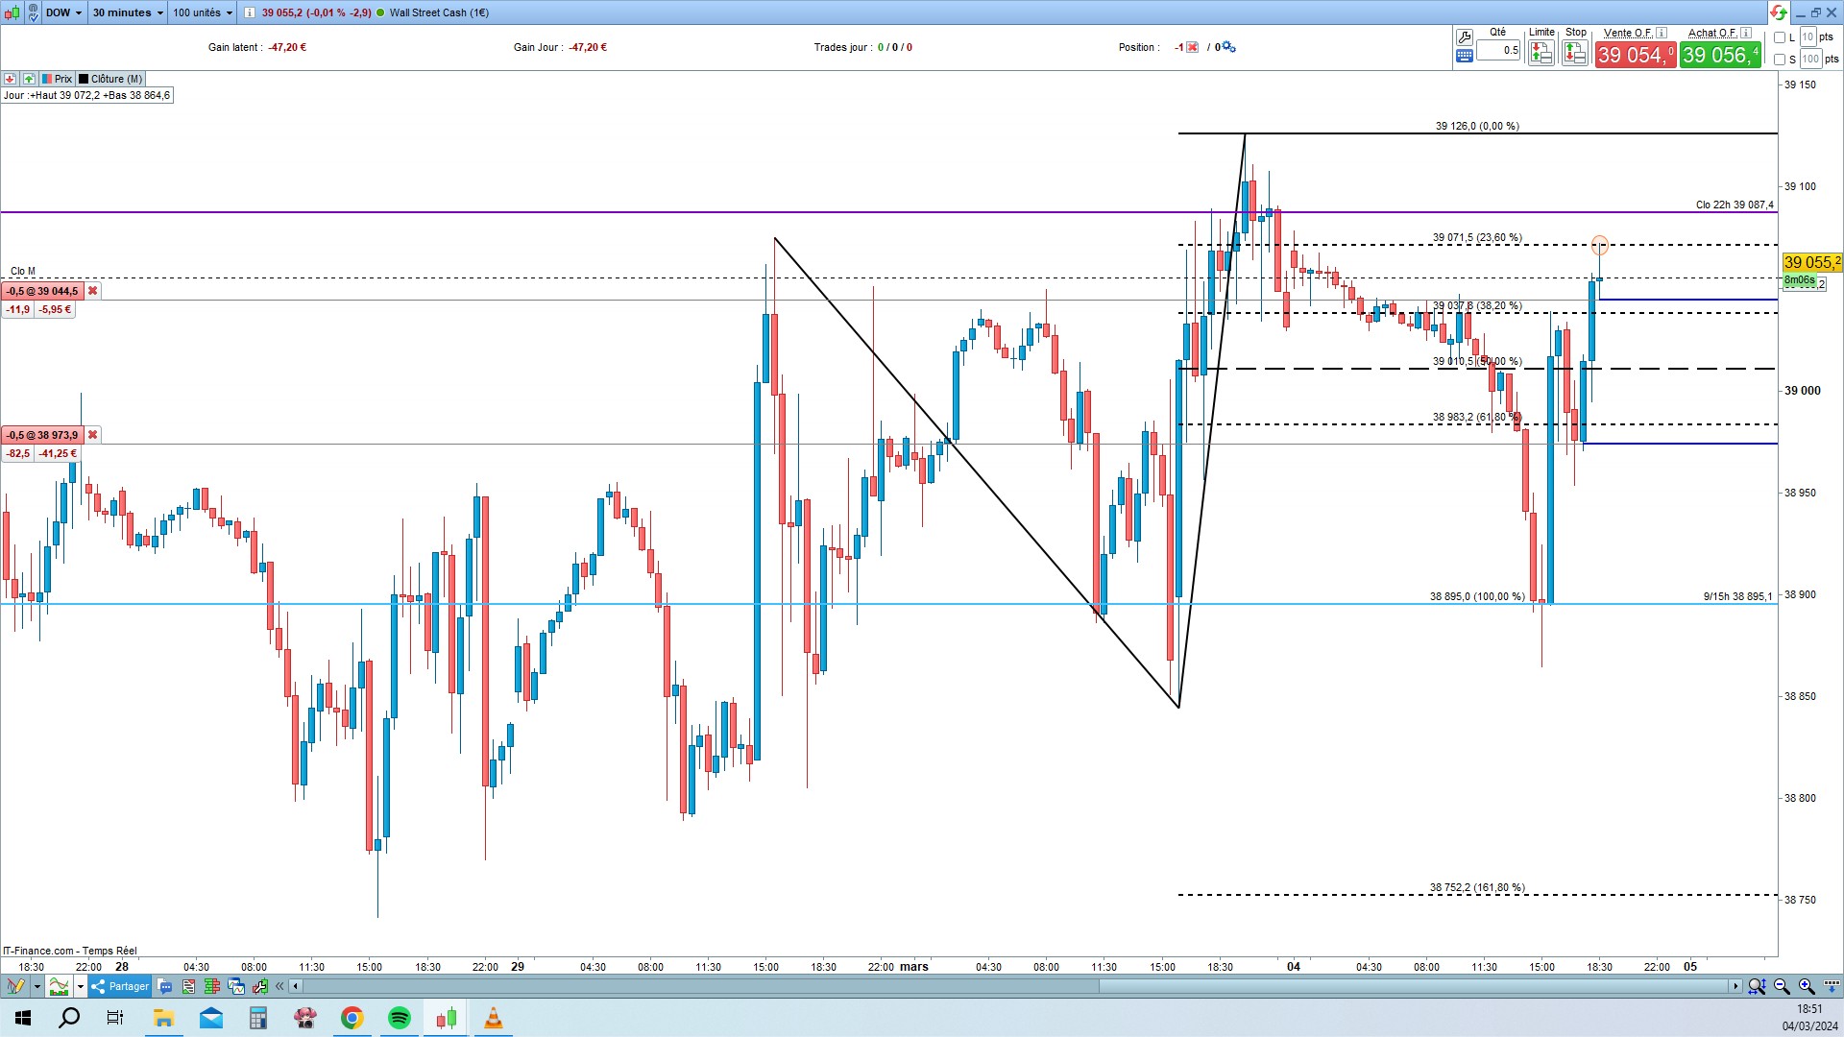The width and height of the screenshot is (1844, 1037).
Task: Place a Limite order via its icon
Action: click(1541, 54)
